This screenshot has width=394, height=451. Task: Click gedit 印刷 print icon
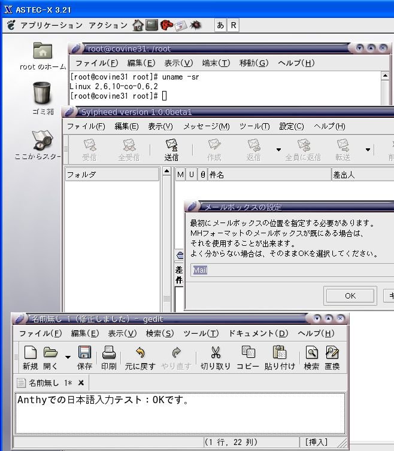[109, 358]
